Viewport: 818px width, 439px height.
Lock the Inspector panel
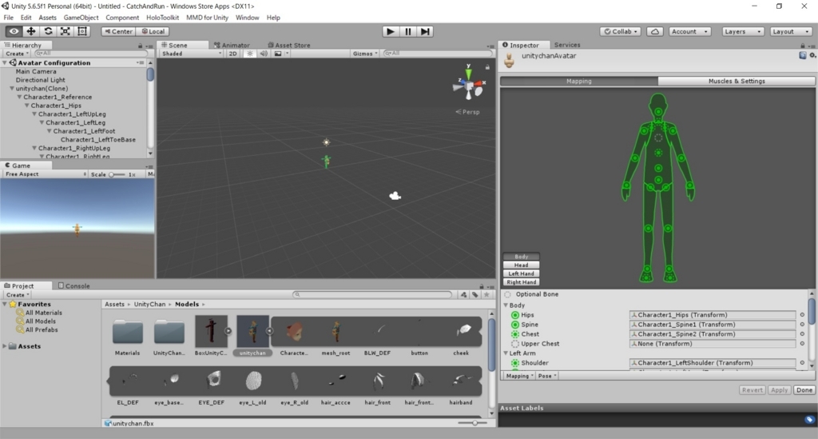pos(803,46)
